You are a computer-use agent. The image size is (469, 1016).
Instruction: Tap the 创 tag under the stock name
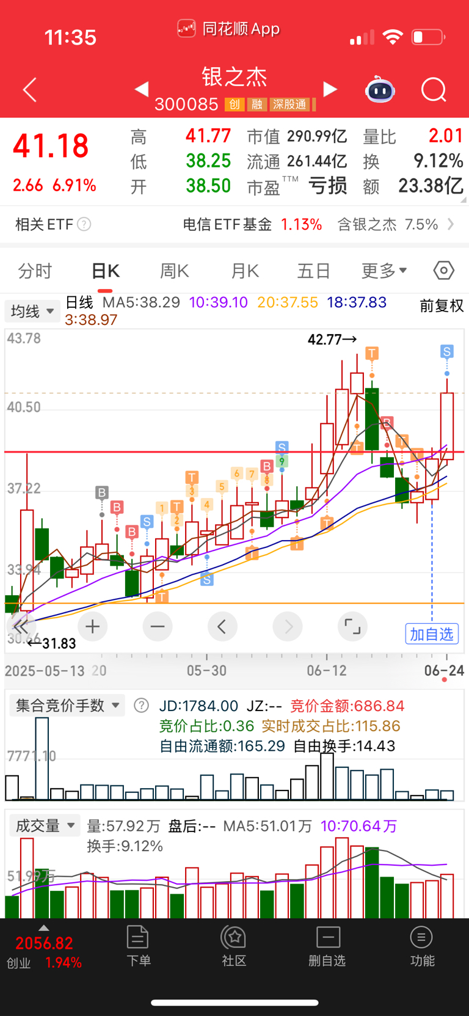(x=234, y=104)
